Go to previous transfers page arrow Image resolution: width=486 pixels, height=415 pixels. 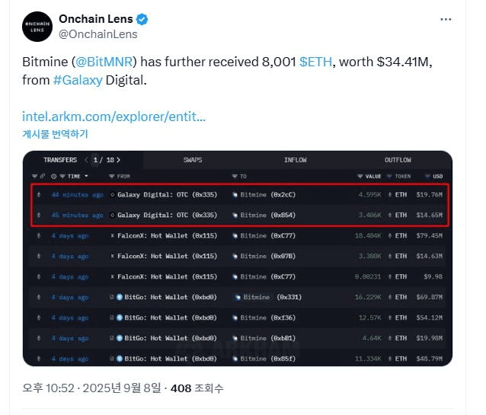click(x=86, y=160)
